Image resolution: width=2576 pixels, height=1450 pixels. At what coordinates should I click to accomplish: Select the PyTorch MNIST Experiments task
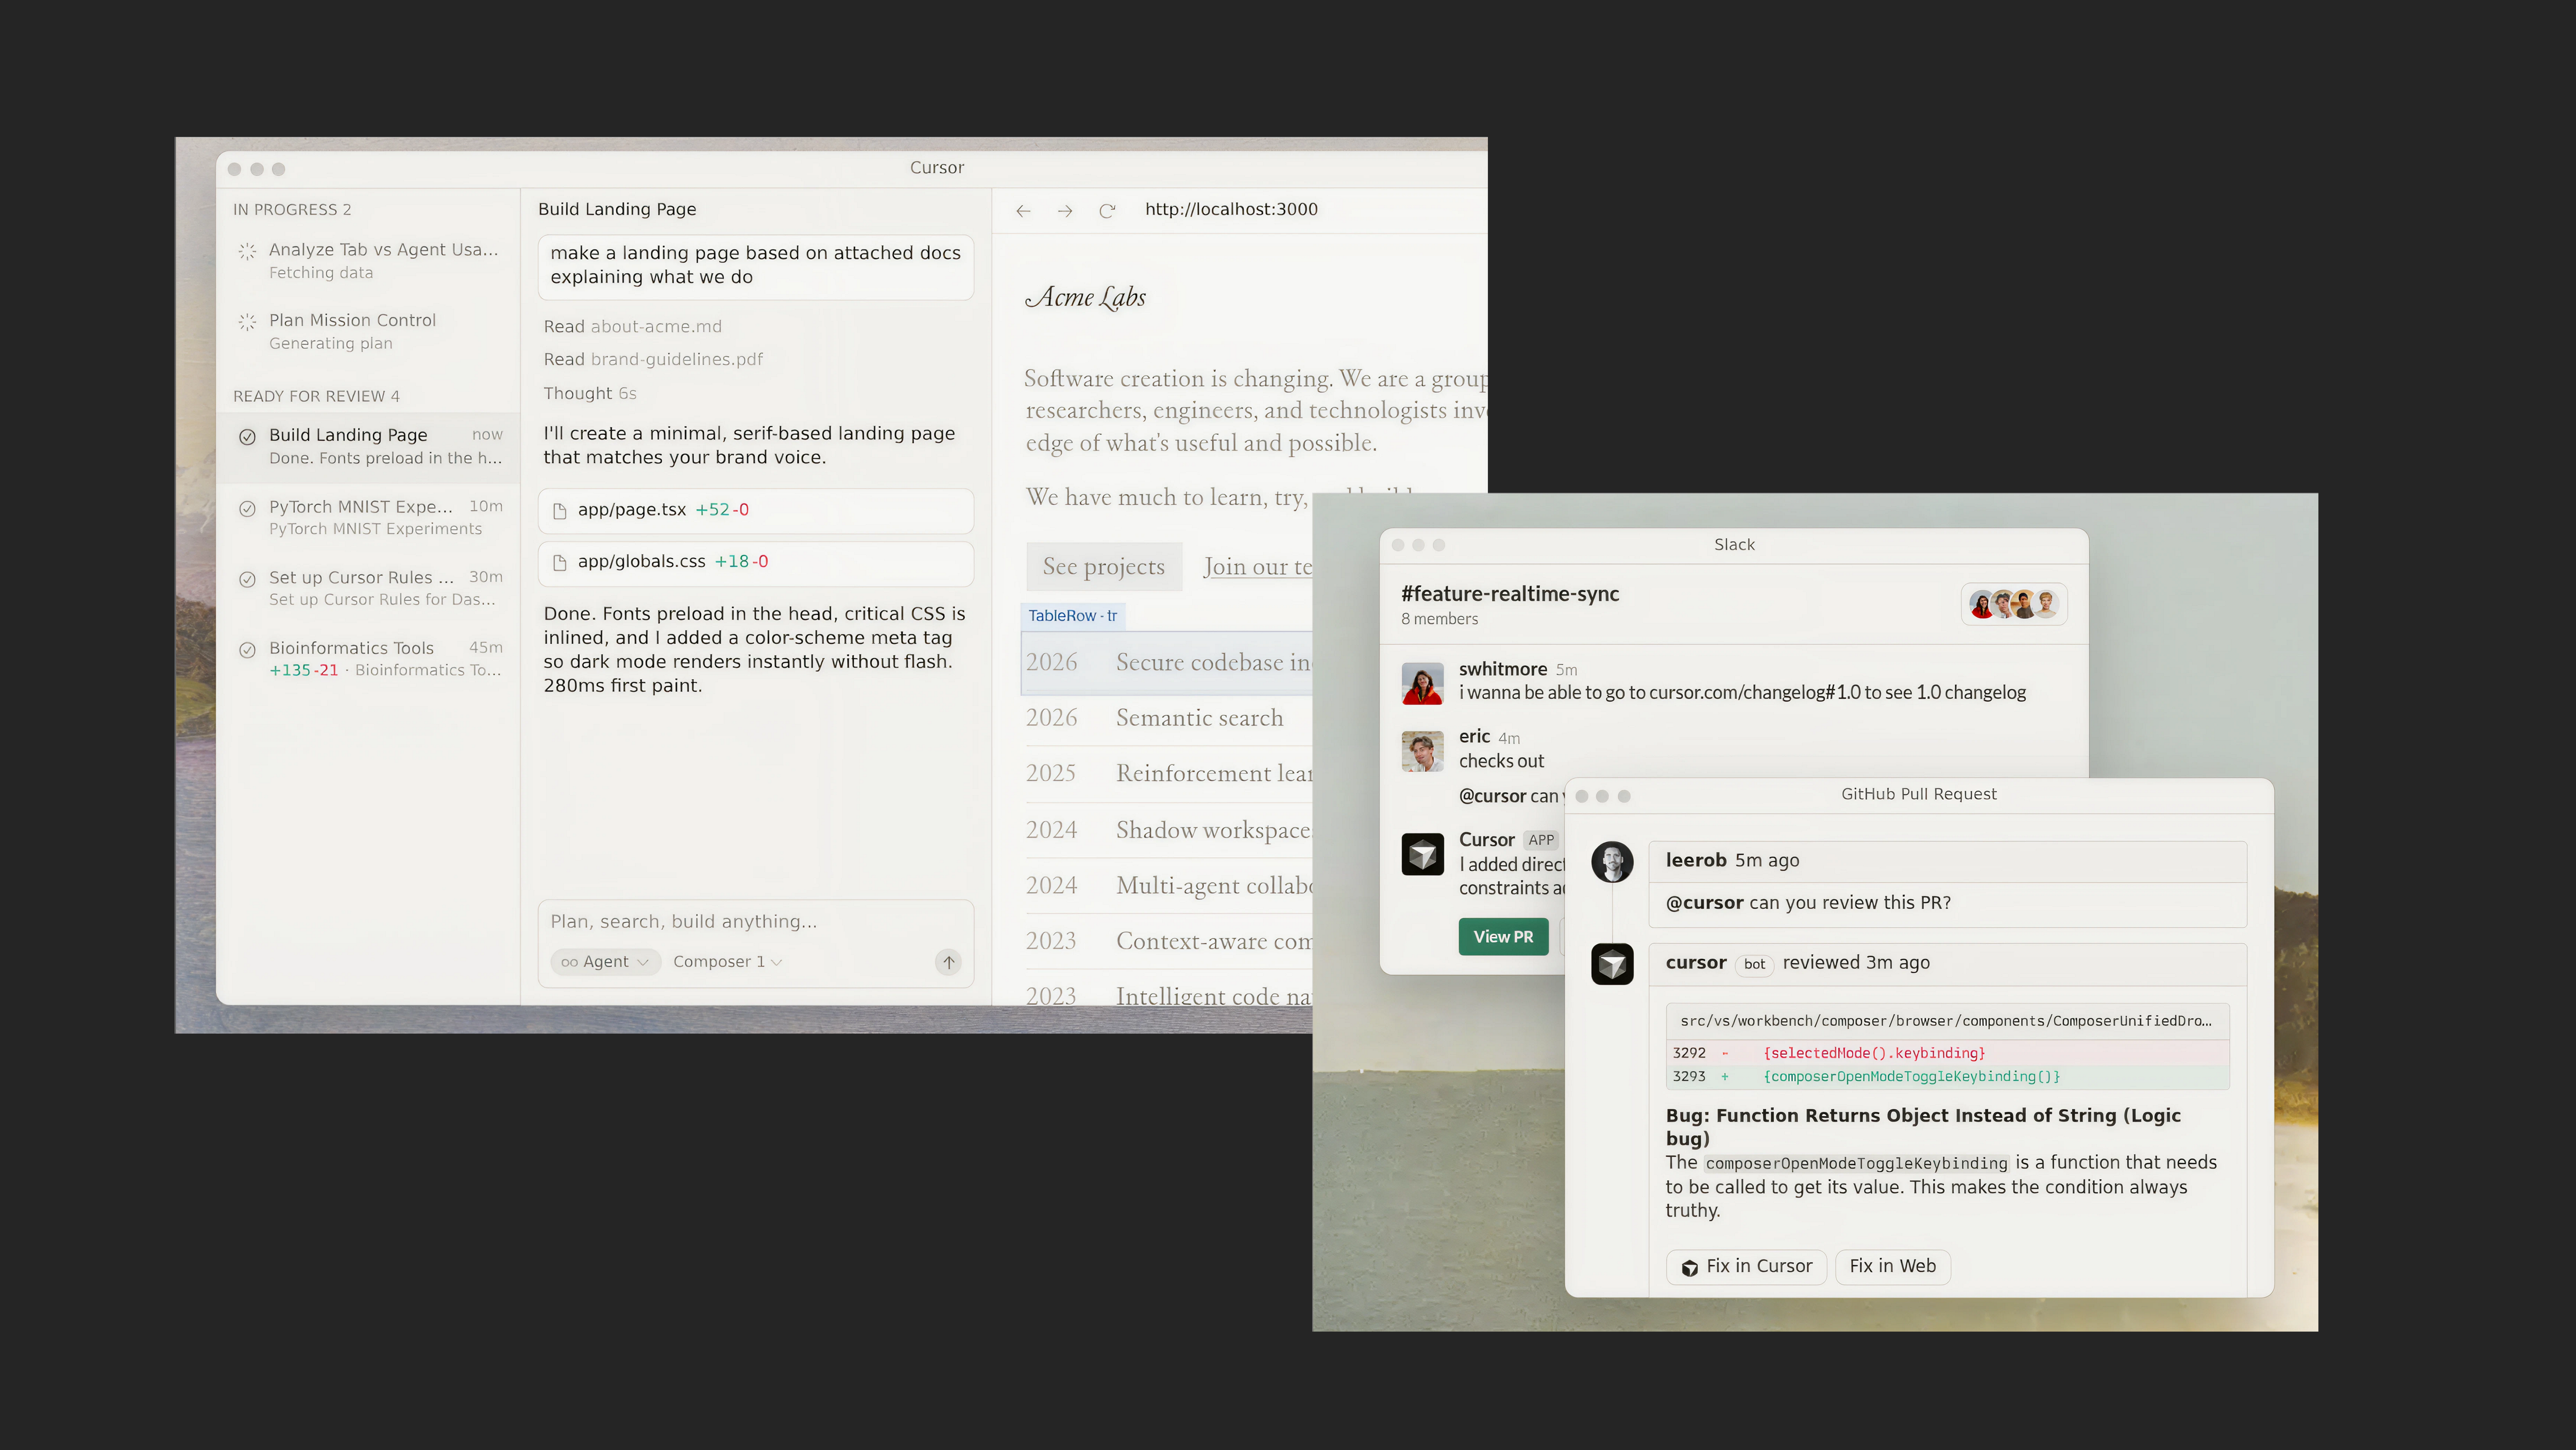(x=369, y=518)
